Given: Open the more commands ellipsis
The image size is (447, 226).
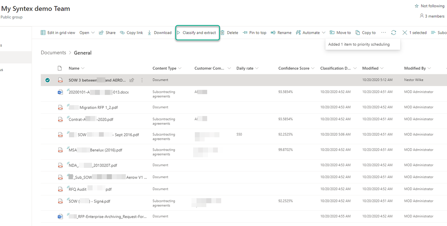Looking at the screenshot, I should pyautogui.click(x=383, y=33).
